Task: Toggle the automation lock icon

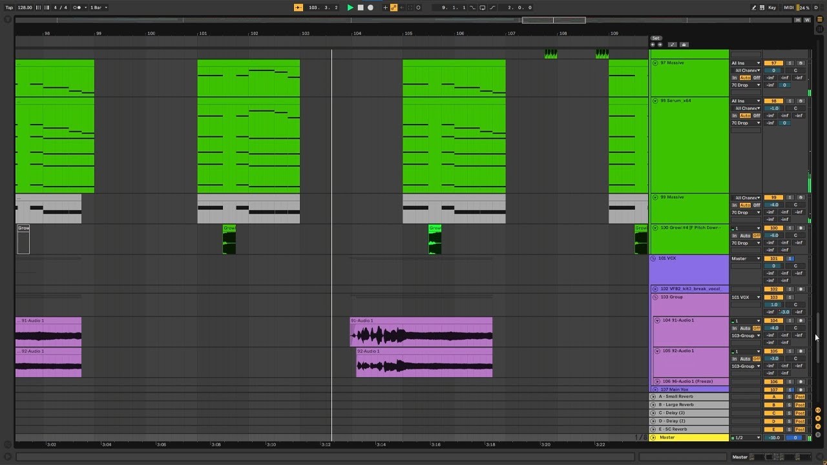Action: [x=684, y=45]
